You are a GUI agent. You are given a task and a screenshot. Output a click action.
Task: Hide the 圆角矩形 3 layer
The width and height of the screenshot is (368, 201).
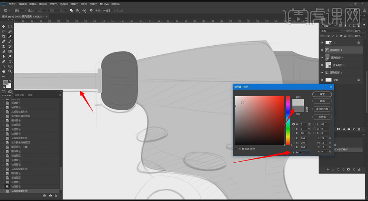pos(322,58)
